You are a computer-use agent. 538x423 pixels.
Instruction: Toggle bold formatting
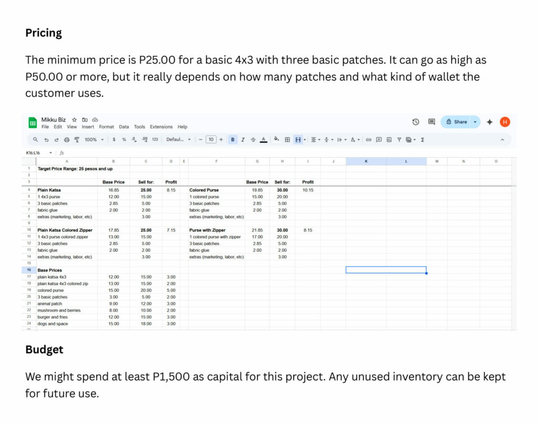point(232,140)
